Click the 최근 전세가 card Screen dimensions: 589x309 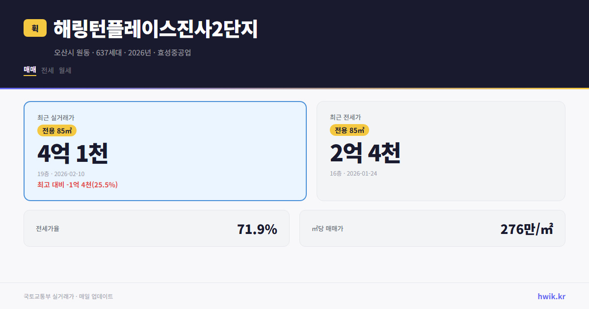click(x=441, y=151)
